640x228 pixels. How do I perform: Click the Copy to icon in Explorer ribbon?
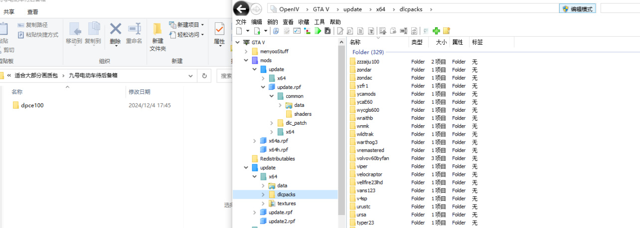coord(93,29)
